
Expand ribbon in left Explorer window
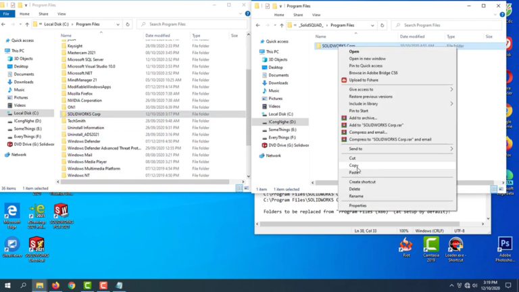[x=241, y=14]
